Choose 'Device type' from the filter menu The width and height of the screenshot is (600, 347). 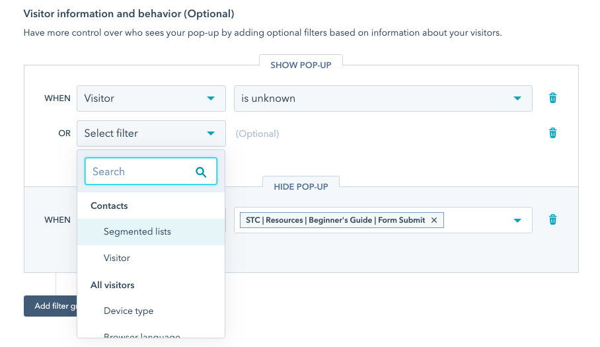pyautogui.click(x=151, y=311)
